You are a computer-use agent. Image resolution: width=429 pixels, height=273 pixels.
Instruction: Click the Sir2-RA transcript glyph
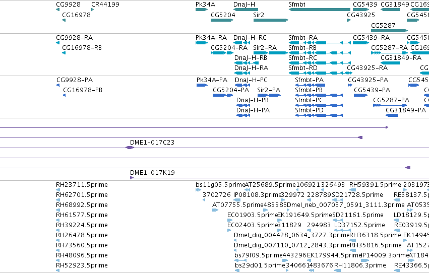pyautogui.click(x=271, y=53)
